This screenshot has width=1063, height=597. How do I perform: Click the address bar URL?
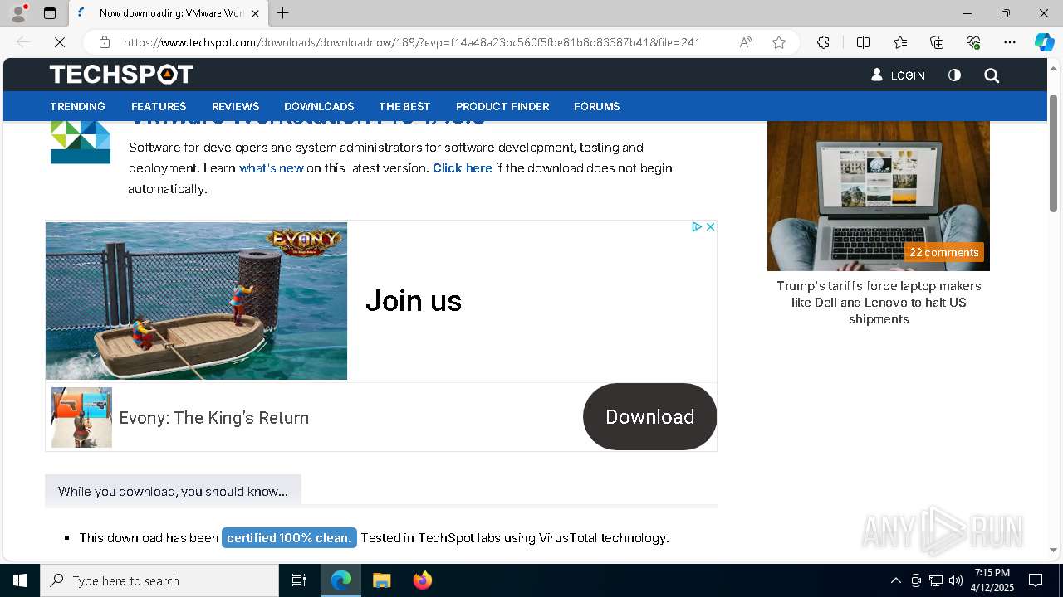412,42
